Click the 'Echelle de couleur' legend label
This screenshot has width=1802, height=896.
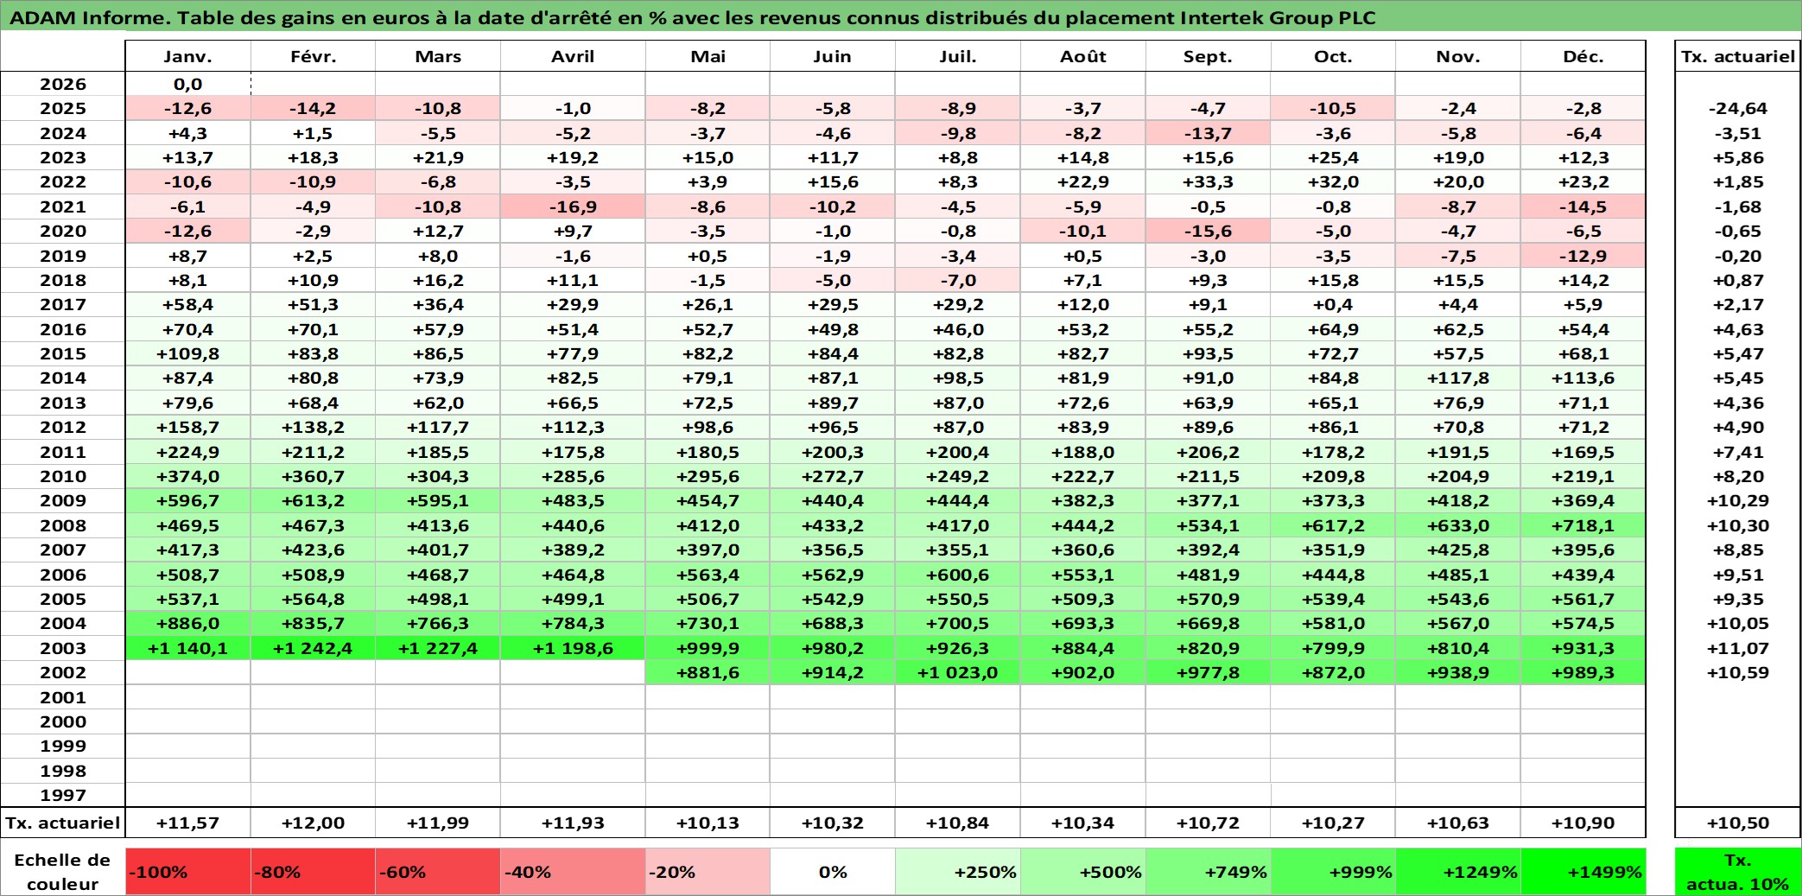63,872
